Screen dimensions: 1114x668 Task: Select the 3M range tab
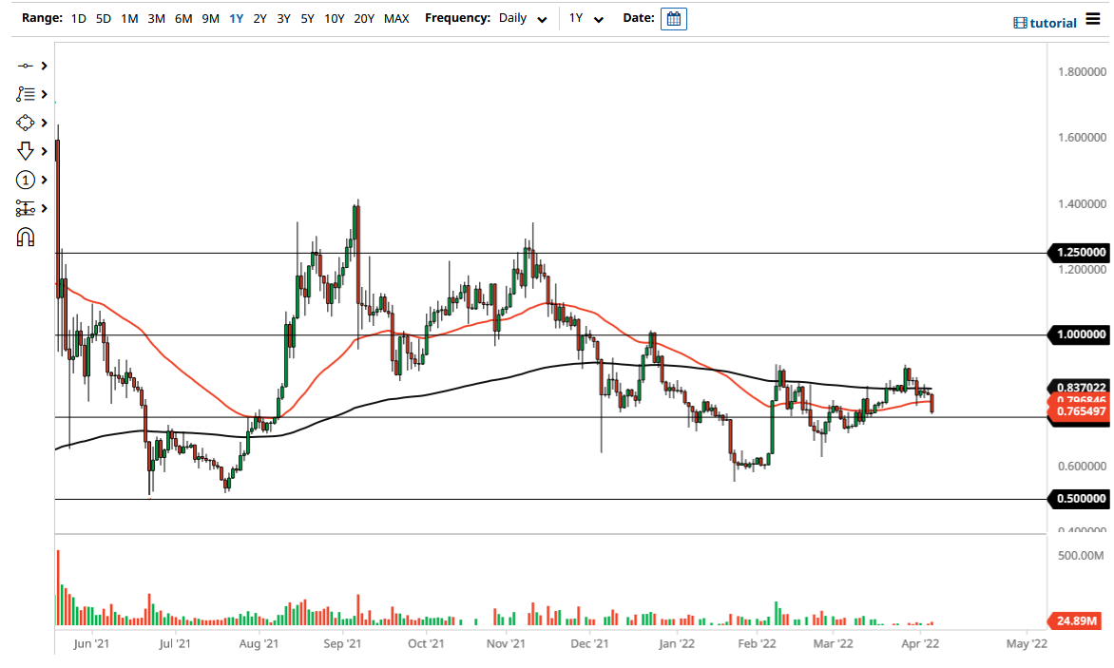(x=155, y=17)
